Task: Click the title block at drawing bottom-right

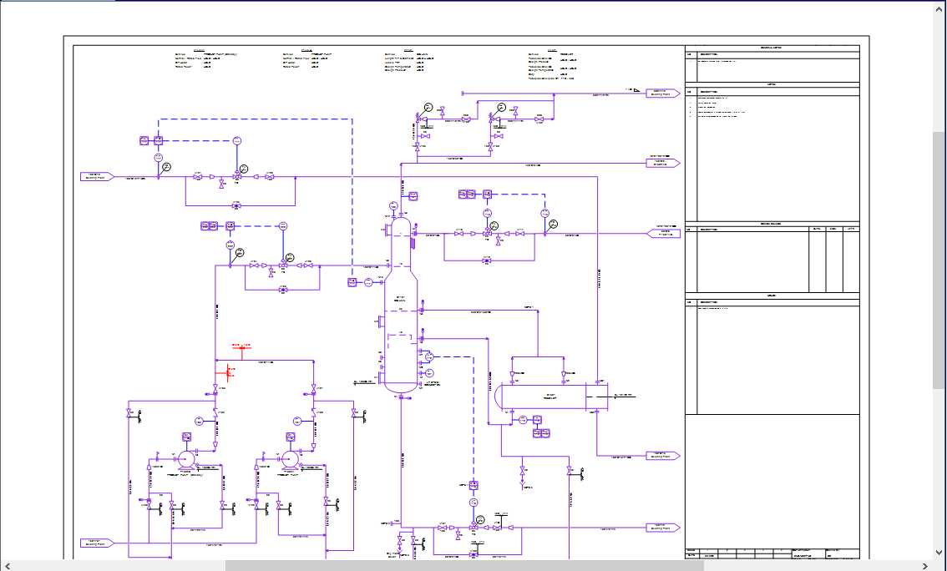Action: pos(772,553)
